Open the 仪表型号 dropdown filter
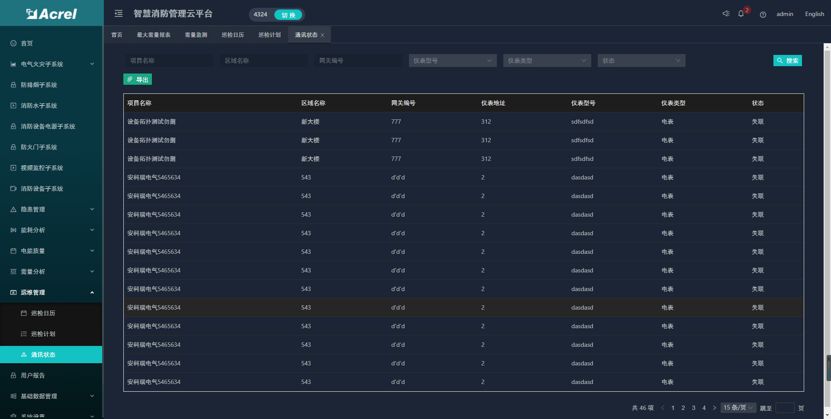 click(453, 61)
